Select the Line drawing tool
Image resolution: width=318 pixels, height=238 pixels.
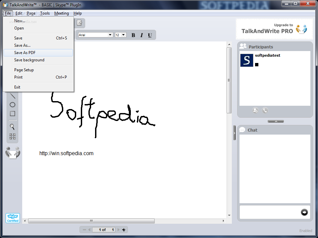[13, 95]
